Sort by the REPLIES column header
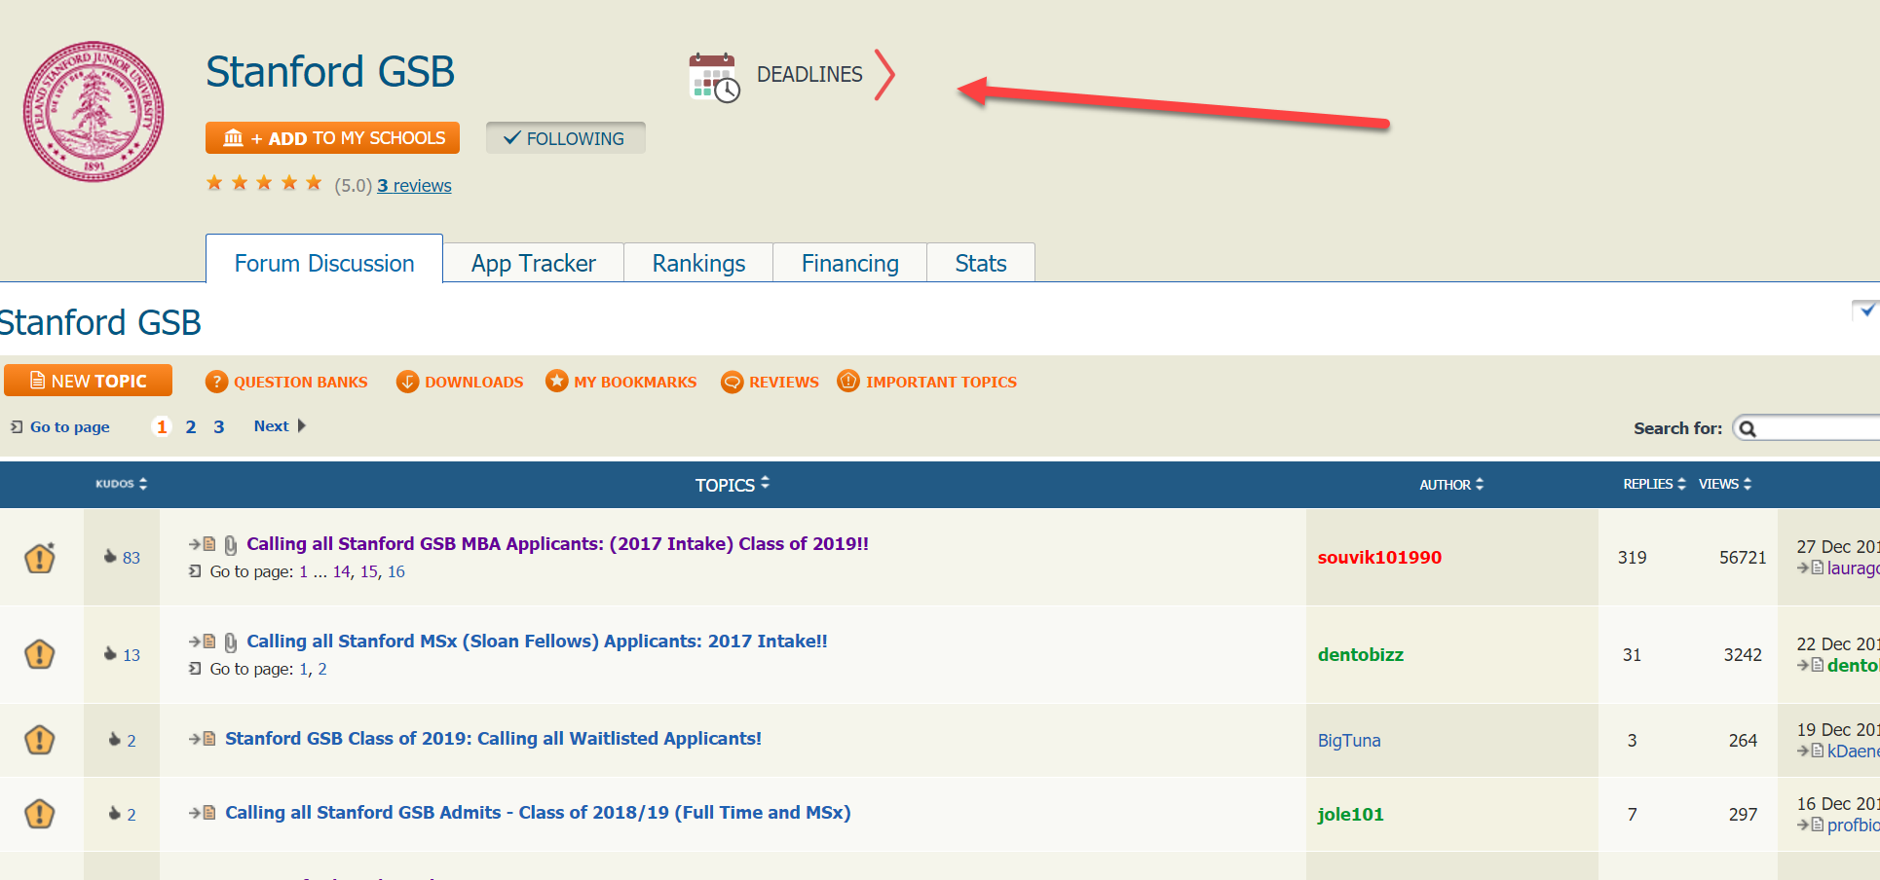 1654,484
